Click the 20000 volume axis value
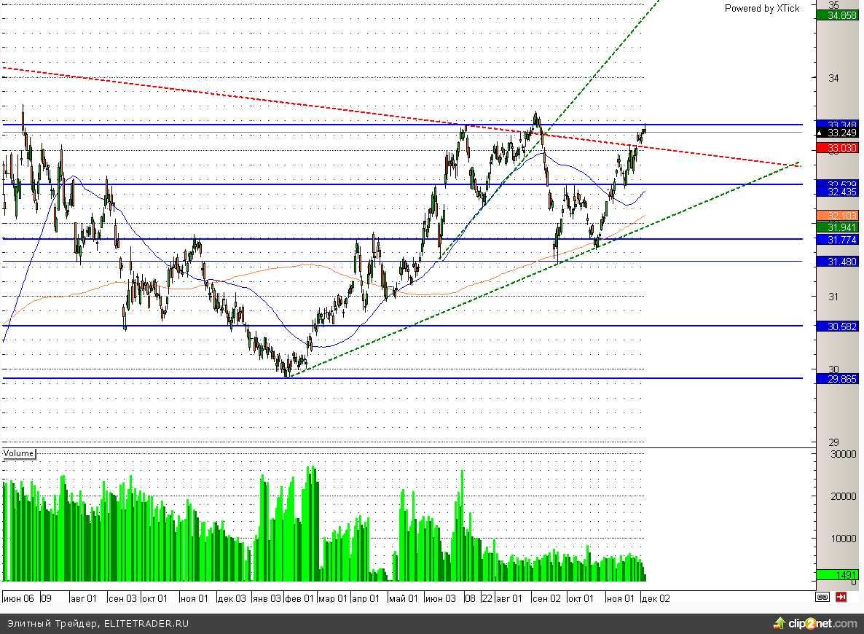This screenshot has width=864, height=634. pyautogui.click(x=843, y=496)
